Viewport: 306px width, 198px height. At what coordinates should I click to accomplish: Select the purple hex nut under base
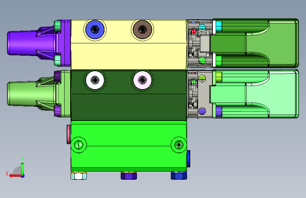[129, 176]
